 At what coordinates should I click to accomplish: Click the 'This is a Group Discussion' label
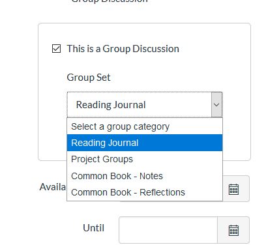pyautogui.click(x=123, y=49)
